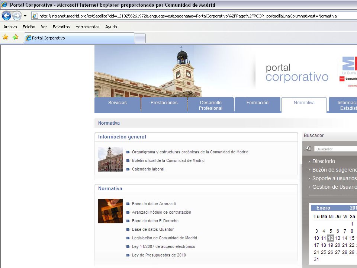Open Organigrama y estructuras orgánicas link
This screenshot has height=268, width=357.
pyautogui.click(x=190, y=152)
